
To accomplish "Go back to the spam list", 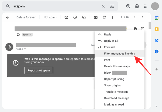I will 8,17.
